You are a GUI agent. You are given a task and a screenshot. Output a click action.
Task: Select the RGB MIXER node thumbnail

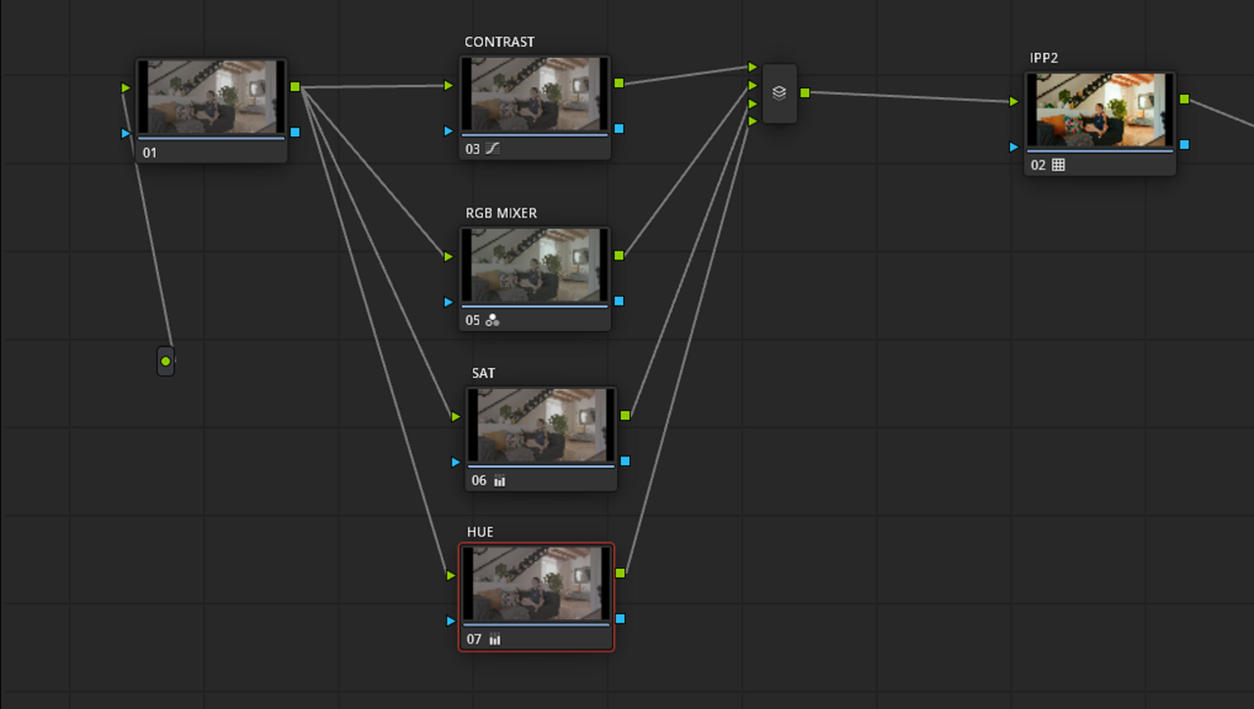pyautogui.click(x=536, y=265)
